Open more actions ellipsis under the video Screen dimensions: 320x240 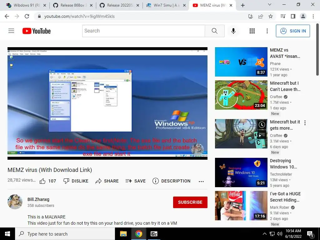click(x=201, y=182)
